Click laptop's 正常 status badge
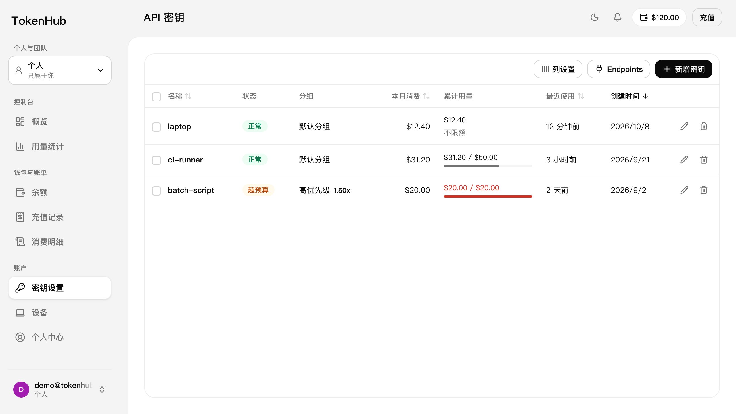Screen dimensions: 736x414 coord(255,126)
